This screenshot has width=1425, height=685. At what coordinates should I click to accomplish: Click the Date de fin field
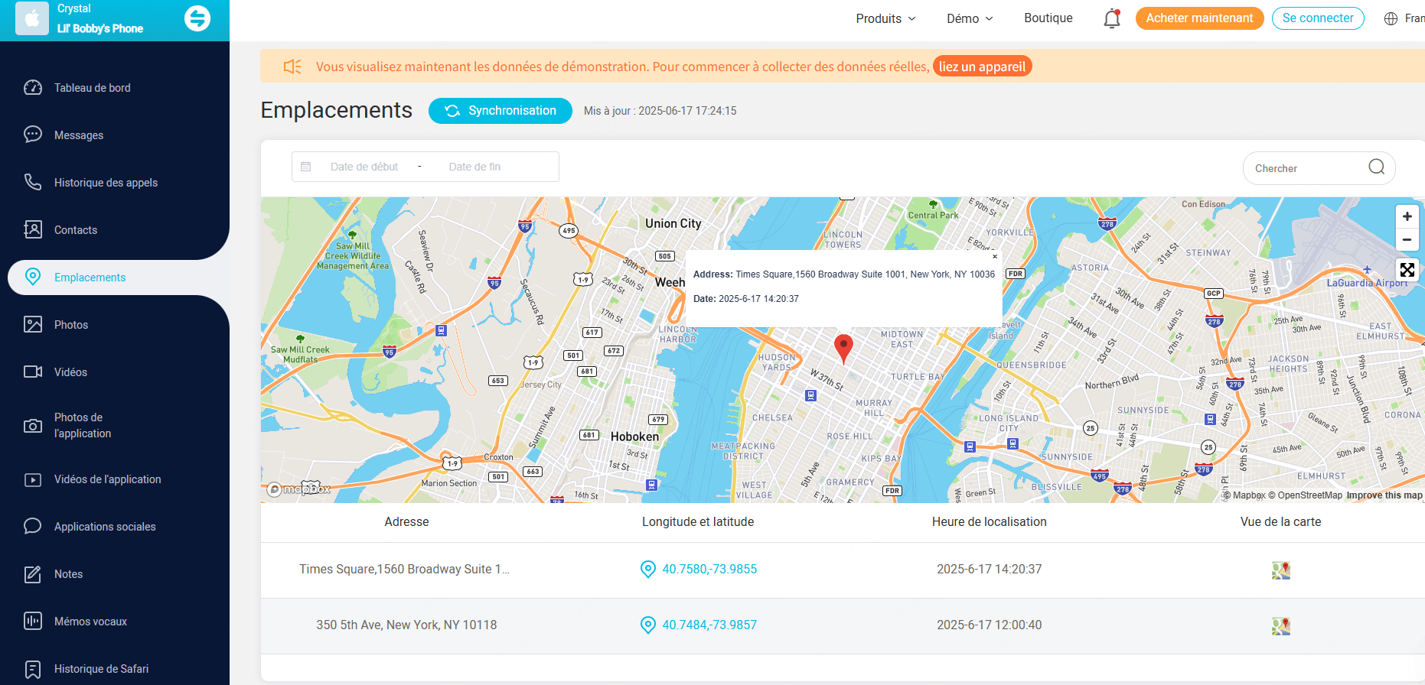474,167
